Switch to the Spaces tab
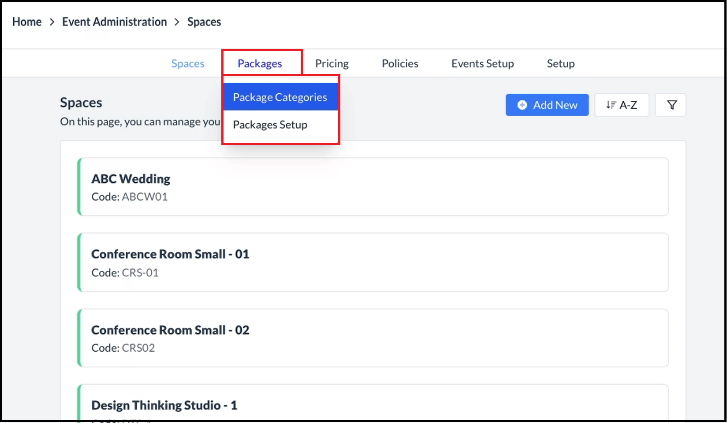Image resolution: width=727 pixels, height=423 pixels. pyautogui.click(x=188, y=64)
